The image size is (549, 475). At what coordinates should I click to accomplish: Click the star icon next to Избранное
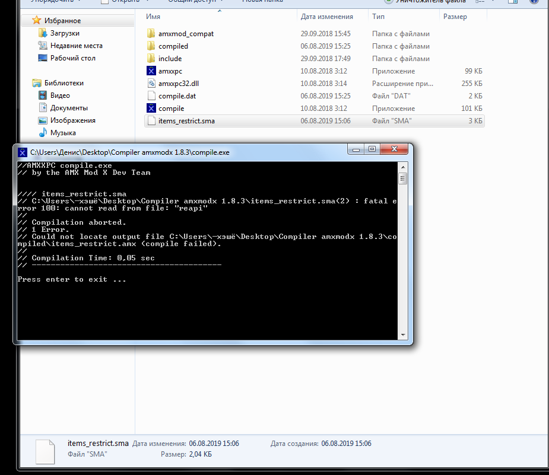(x=36, y=20)
